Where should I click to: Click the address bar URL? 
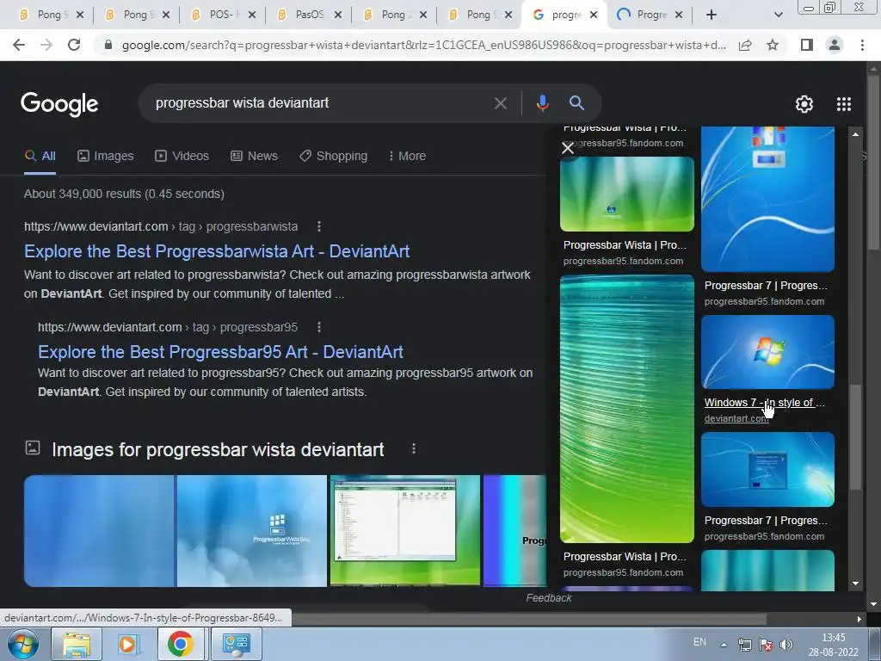coord(423,45)
